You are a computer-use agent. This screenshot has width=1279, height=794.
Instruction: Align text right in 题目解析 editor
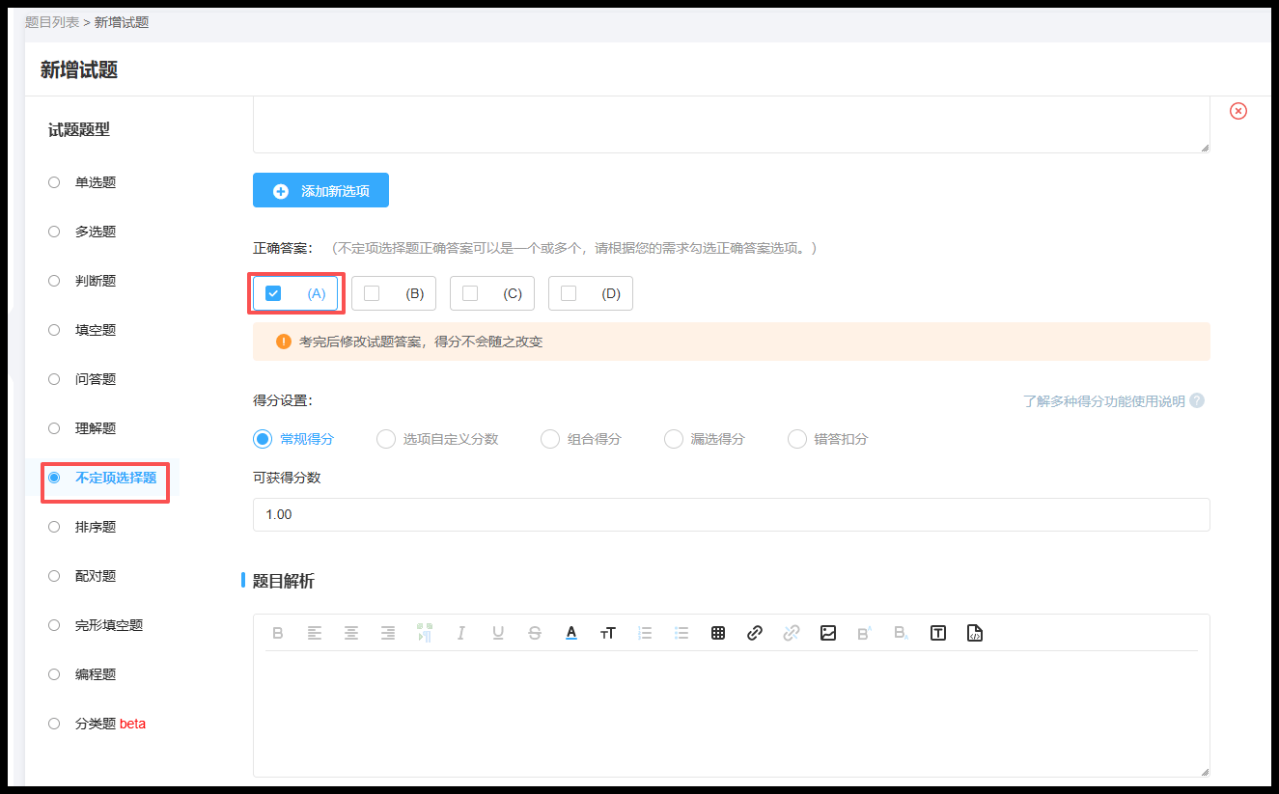pos(388,633)
